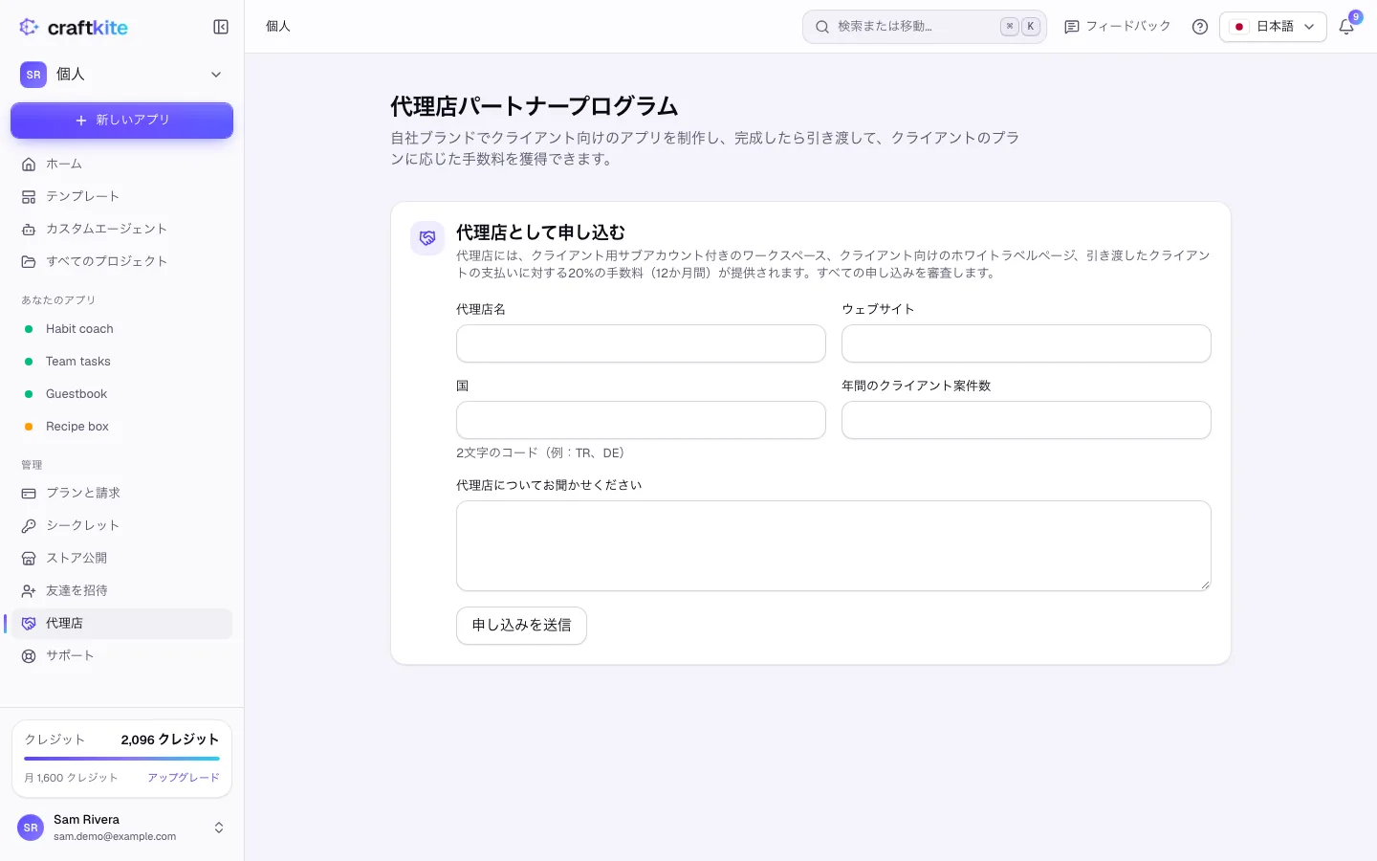Open the Guestbook app
The height and width of the screenshot is (861, 1377).
tap(121, 394)
